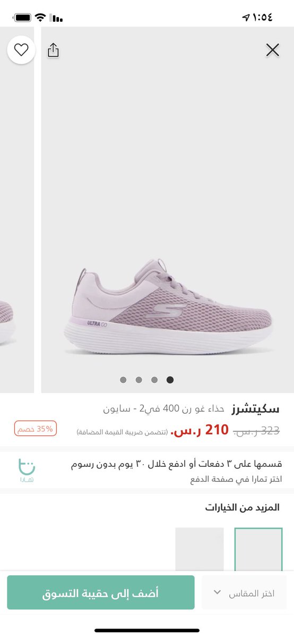Tap the سكيتشرز brand name
Image resolution: width=294 pixels, height=638 pixels.
click(x=255, y=409)
